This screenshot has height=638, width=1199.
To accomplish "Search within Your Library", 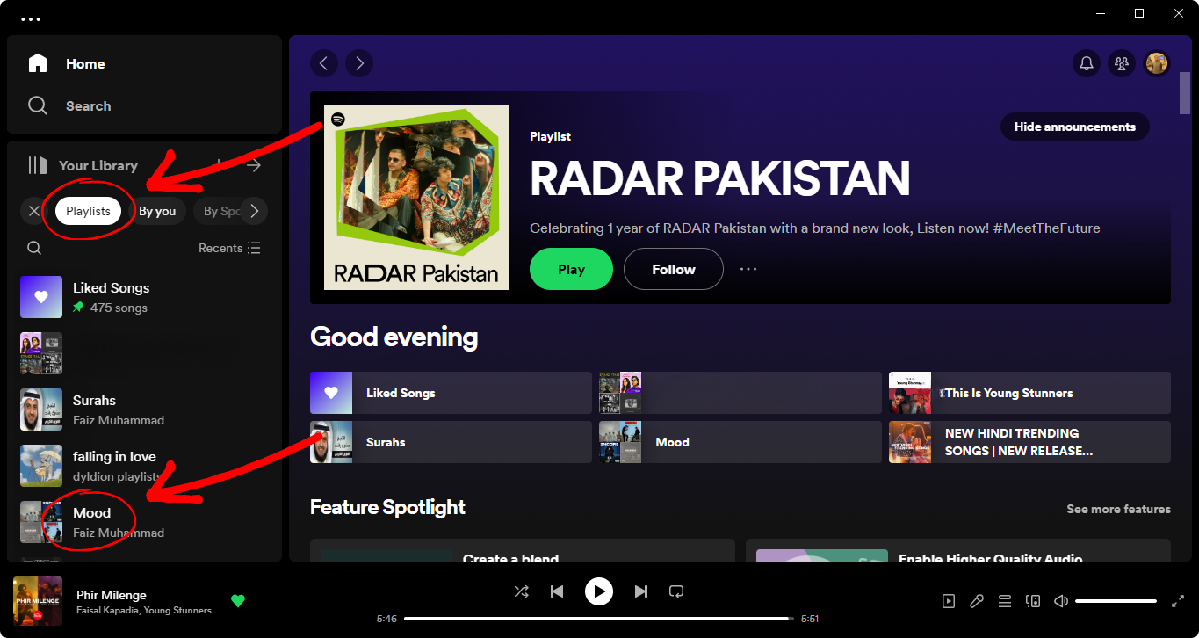I will tap(34, 248).
